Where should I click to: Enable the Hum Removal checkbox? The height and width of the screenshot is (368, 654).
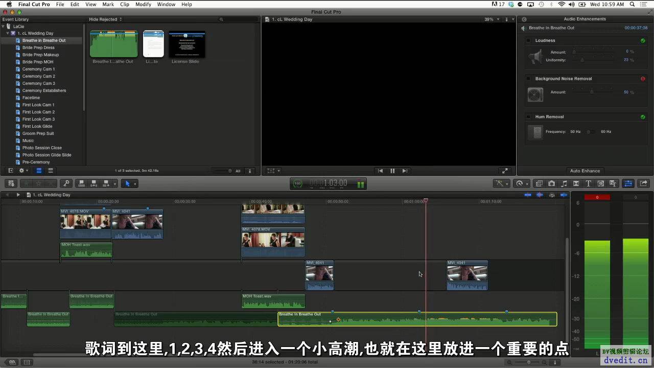click(x=528, y=117)
